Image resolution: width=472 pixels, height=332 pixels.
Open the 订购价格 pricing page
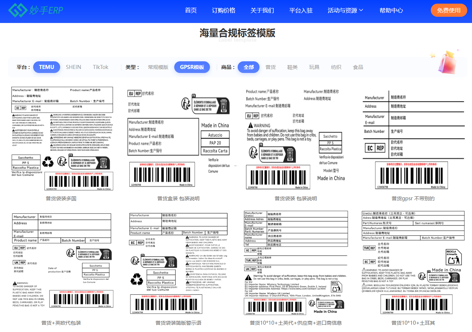click(x=223, y=10)
